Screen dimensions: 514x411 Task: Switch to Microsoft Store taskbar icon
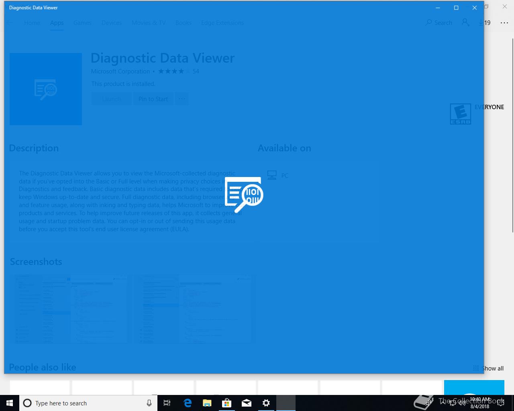[227, 403]
